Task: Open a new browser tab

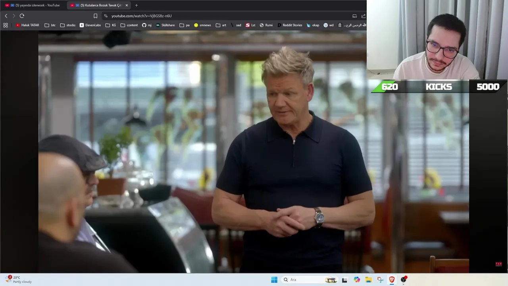Action: tap(137, 5)
